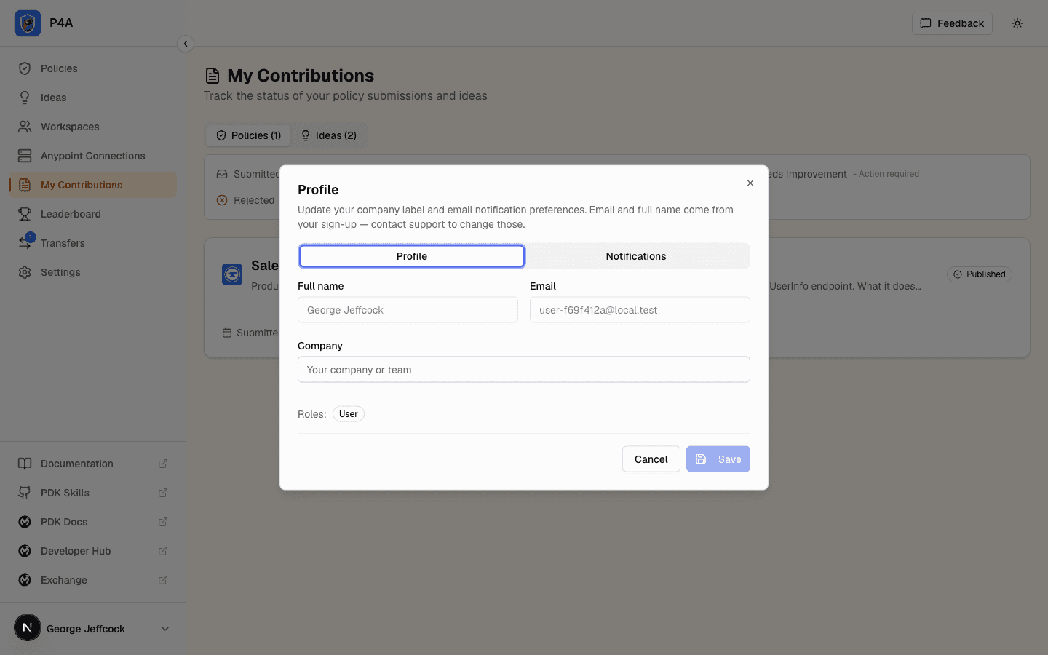Click the Email field
Screen dimensions: 1048x655
click(640, 310)
